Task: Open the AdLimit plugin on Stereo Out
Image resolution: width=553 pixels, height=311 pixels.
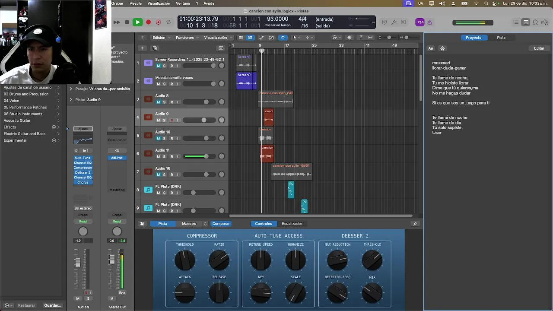Action: coord(117,158)
